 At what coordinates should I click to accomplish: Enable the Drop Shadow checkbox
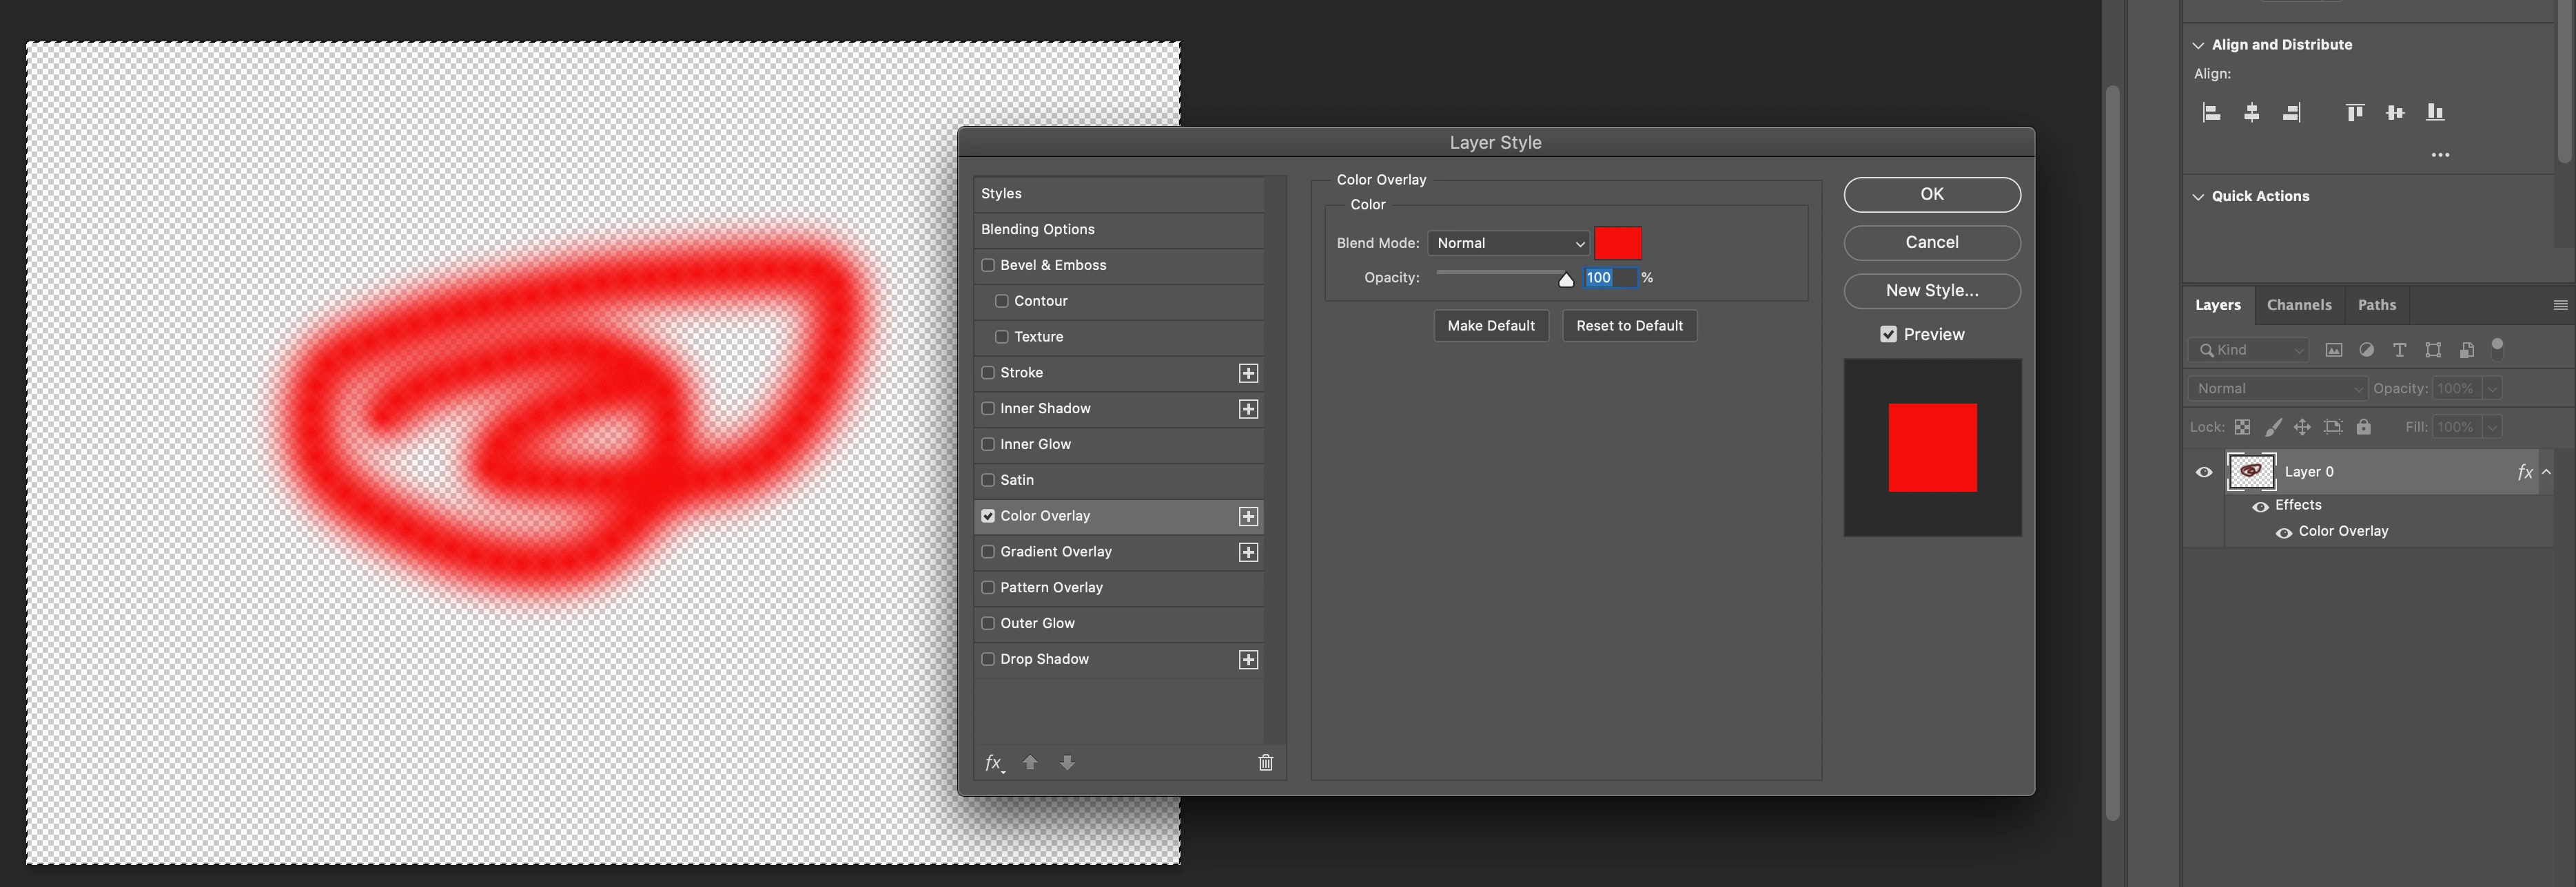[988, 659]
